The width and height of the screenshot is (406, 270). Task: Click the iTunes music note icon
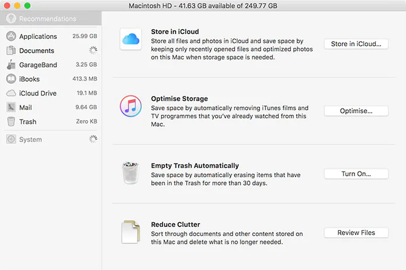coord(131,106)
